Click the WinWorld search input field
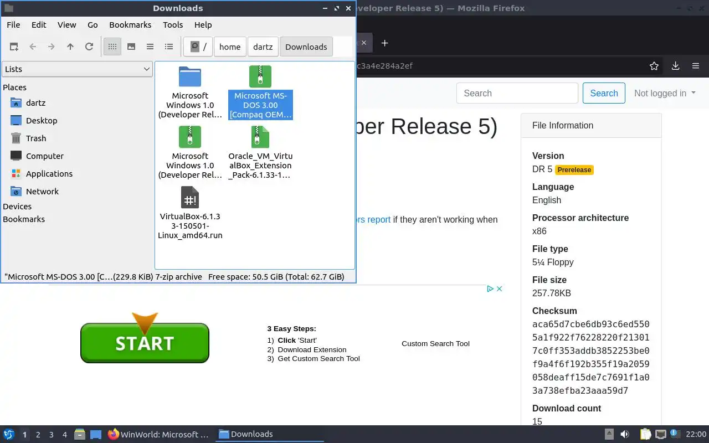 [517, 93]
